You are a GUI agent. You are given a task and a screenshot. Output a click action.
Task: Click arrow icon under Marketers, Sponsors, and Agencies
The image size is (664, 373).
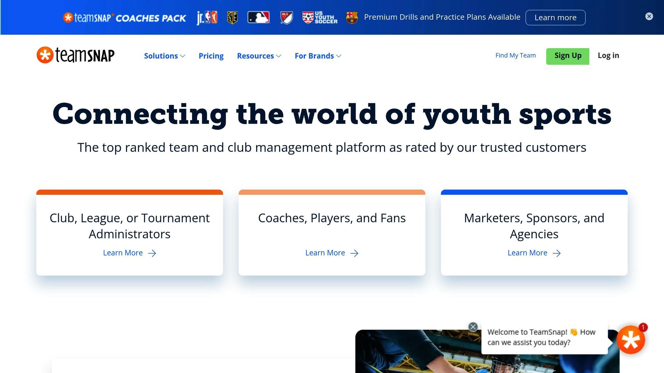(557, 253)
